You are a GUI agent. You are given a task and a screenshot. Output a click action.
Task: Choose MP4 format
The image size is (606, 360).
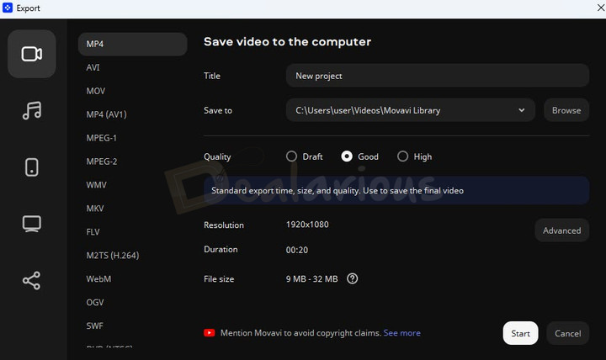[x=133, y=44]
